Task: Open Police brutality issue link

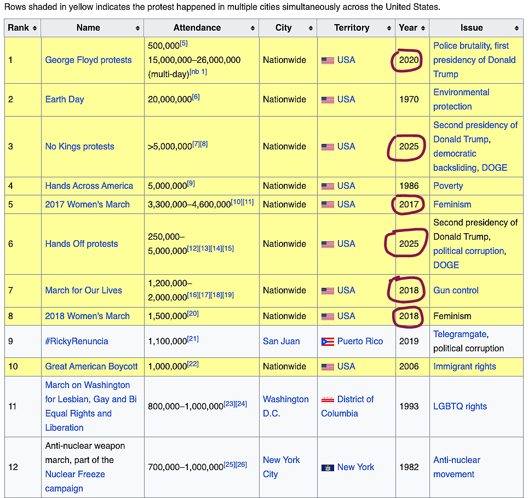Action: tap(461, 46)
